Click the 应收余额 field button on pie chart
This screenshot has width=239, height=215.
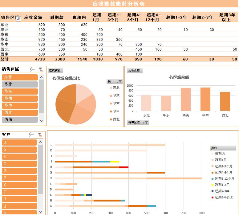point(55,70)
